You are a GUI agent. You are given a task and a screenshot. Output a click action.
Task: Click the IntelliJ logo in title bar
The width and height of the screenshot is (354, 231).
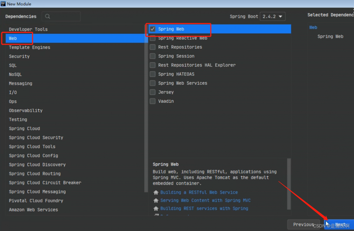pos(3,4)
